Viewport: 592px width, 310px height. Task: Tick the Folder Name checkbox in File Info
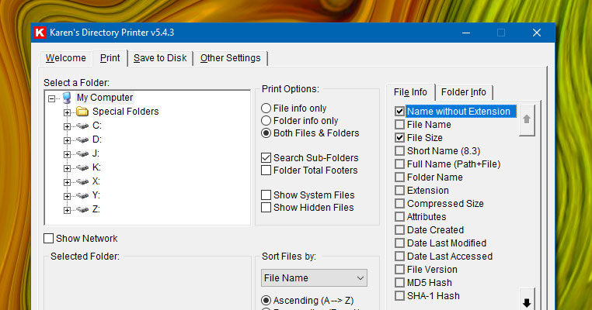point(399,177)
